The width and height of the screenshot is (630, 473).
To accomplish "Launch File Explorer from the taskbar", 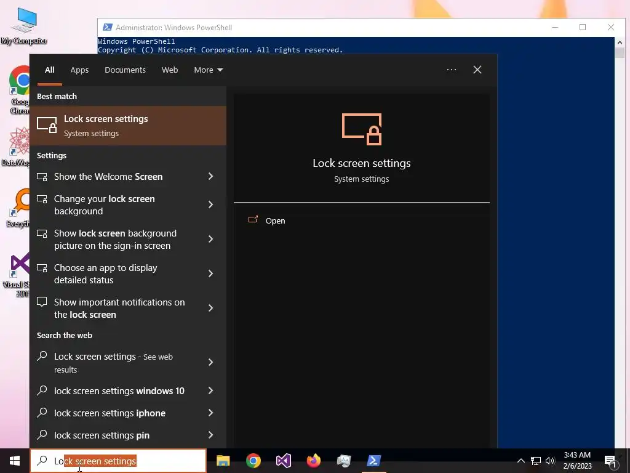I will tap(223, 461).
